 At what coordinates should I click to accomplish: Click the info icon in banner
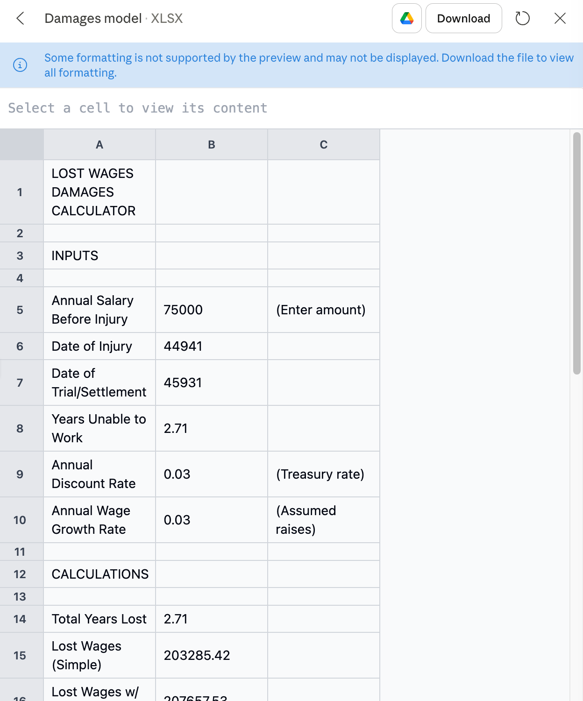pyautogui.click(x=20, y=65)
